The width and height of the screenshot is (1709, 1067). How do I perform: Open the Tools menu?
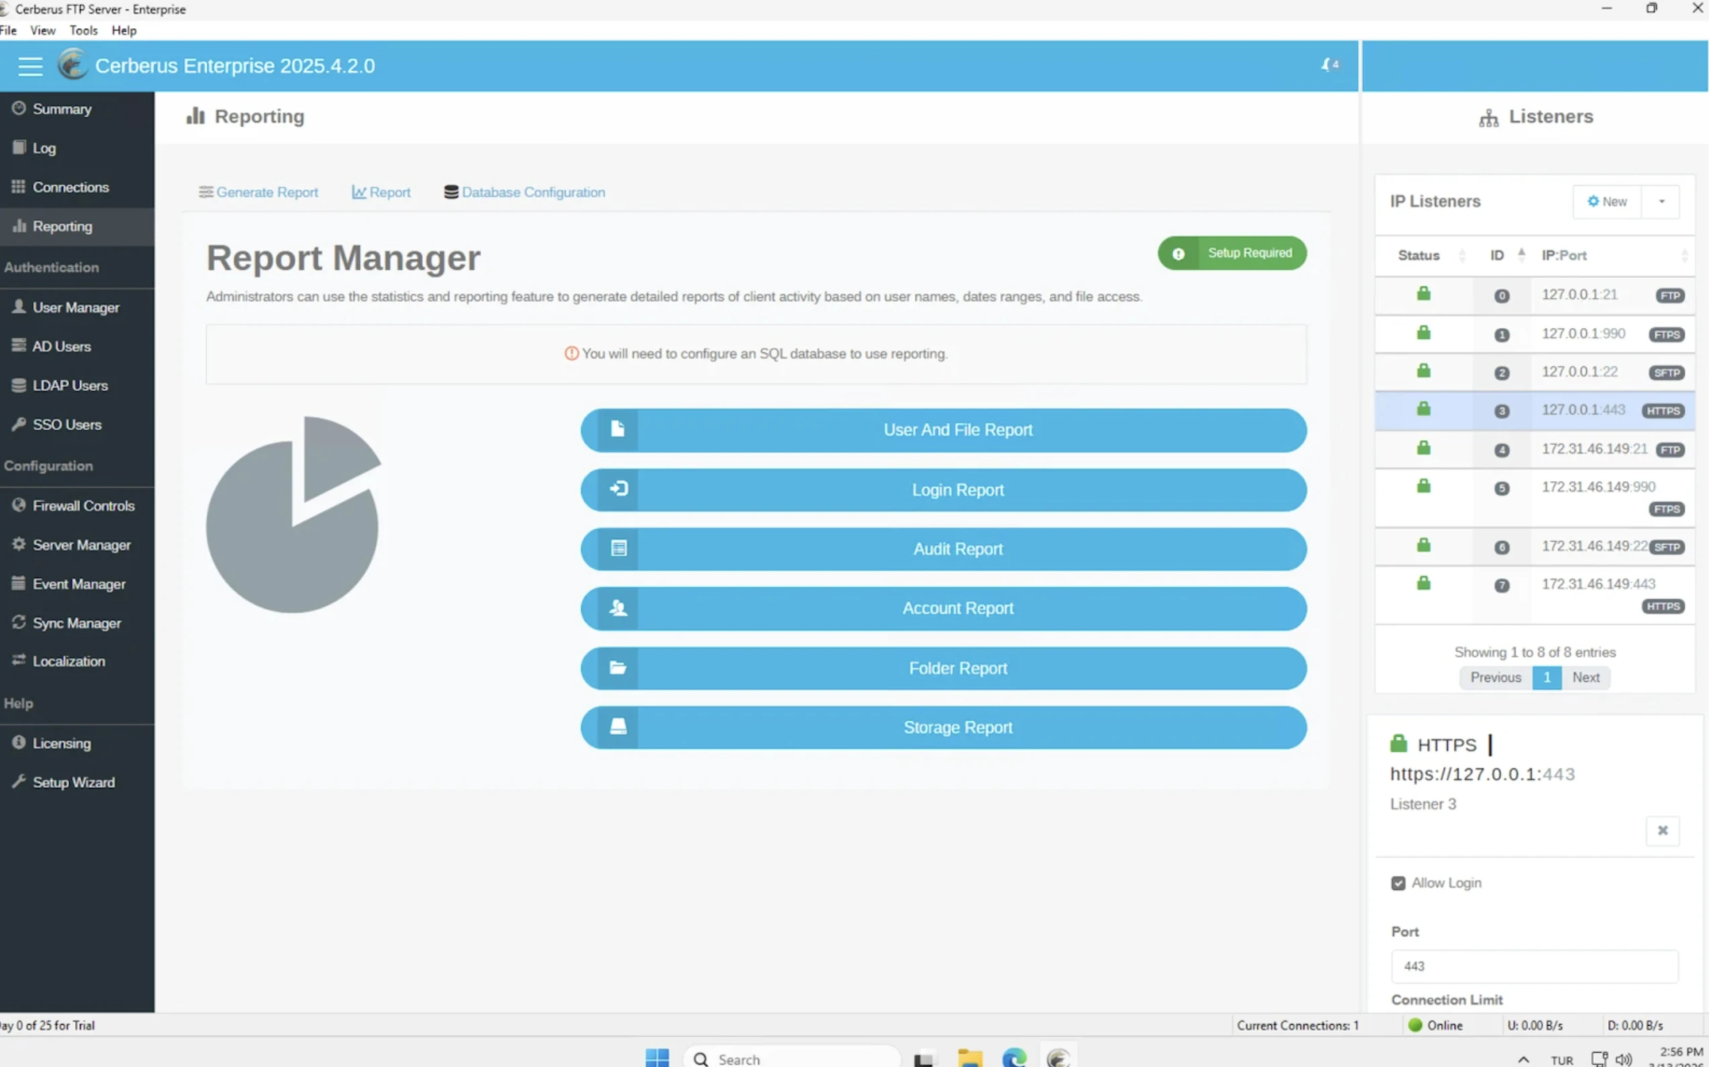coord(83,30)
